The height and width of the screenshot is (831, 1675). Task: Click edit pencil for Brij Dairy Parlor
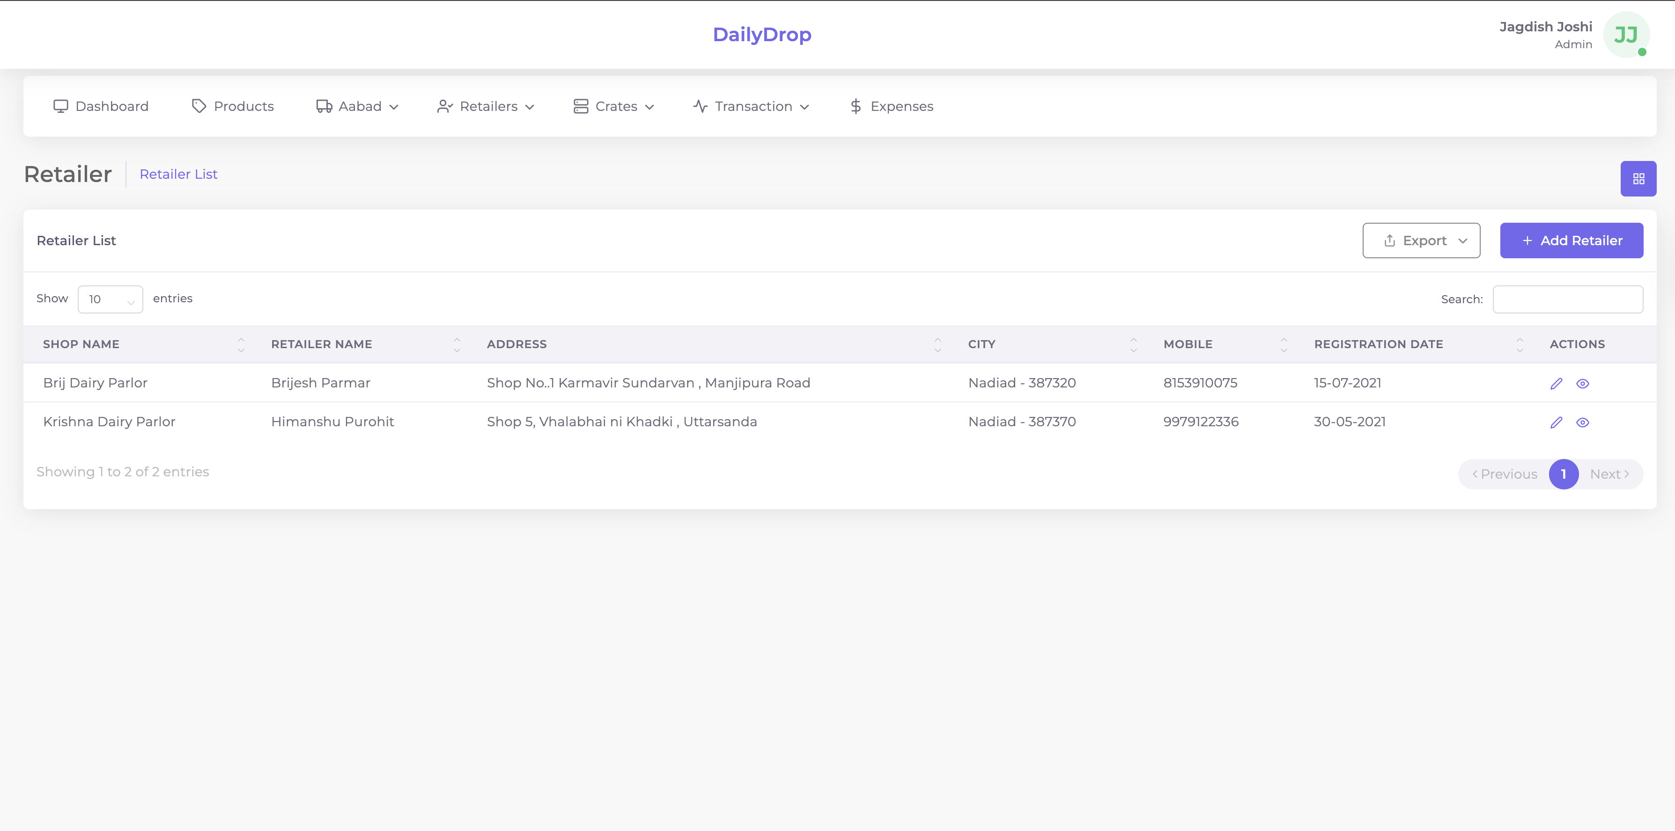(x=1556, y=383)
